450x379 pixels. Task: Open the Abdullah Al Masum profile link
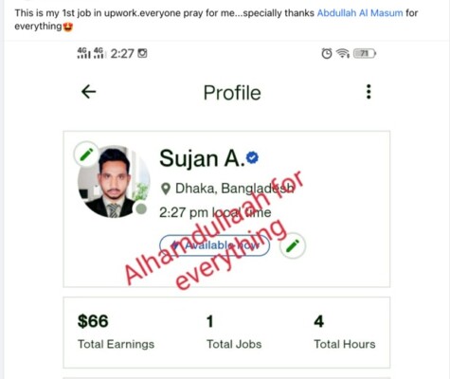click(x=360, y=13)
